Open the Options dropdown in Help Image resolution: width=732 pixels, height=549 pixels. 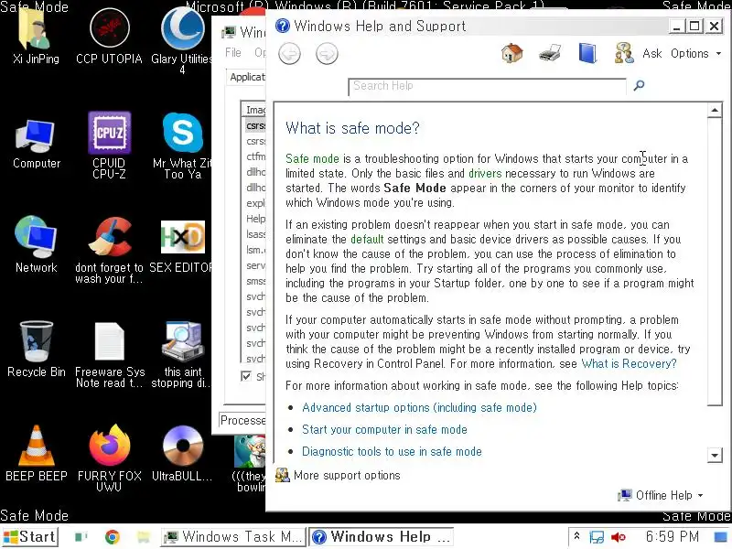695,54
